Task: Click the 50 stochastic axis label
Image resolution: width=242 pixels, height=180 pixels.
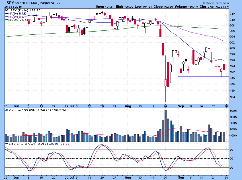Action: pyautogui.click(x=231, y=159)
